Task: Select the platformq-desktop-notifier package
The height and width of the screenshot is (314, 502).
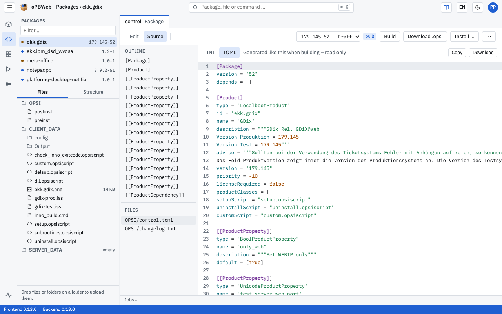Action: tap(68, 80)
